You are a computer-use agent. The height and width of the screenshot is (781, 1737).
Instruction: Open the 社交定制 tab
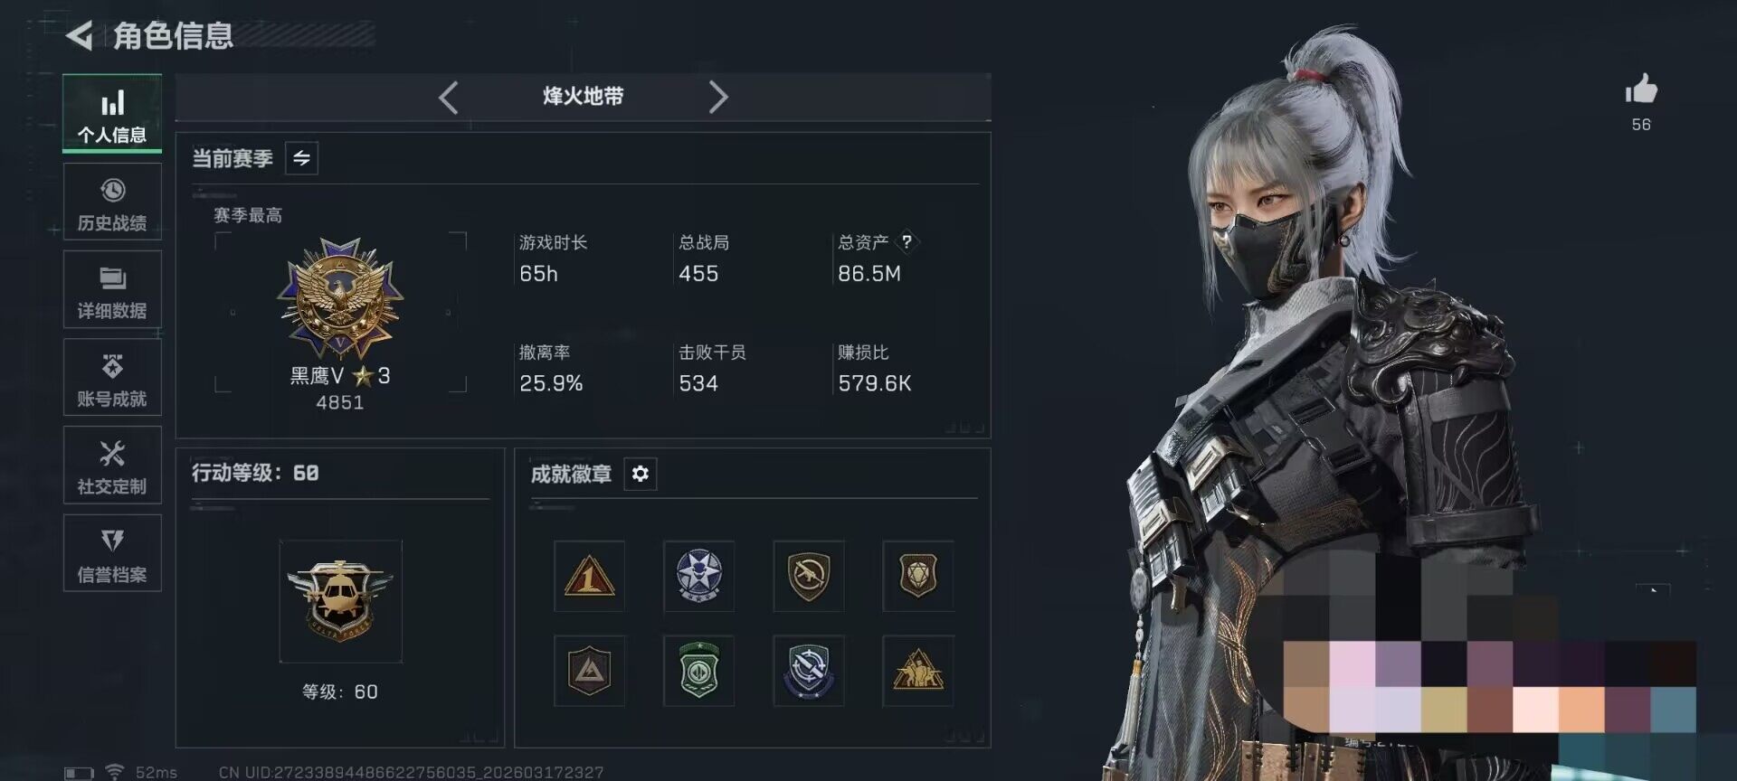click(x=112, y=466)
